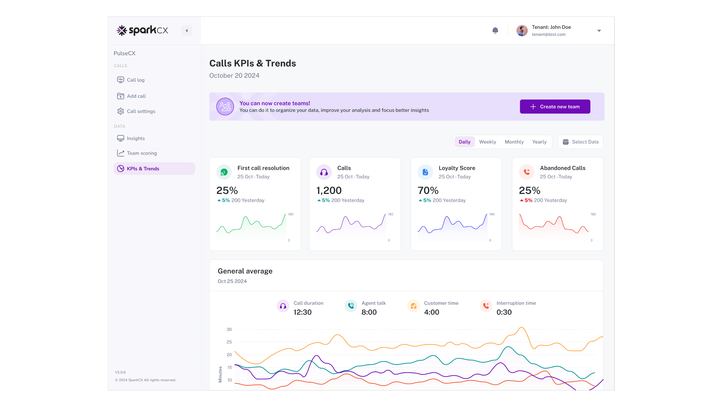Viewport: 723px width, 407px height.
Task: Click the up arrow beside Abandoned Calls 5%
Action: coord(521,200)
